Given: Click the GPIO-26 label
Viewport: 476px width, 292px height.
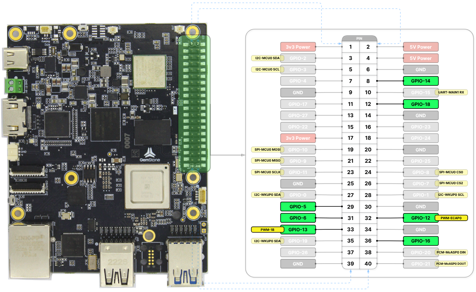Looking at the screenshot, I should click(298, 252).
